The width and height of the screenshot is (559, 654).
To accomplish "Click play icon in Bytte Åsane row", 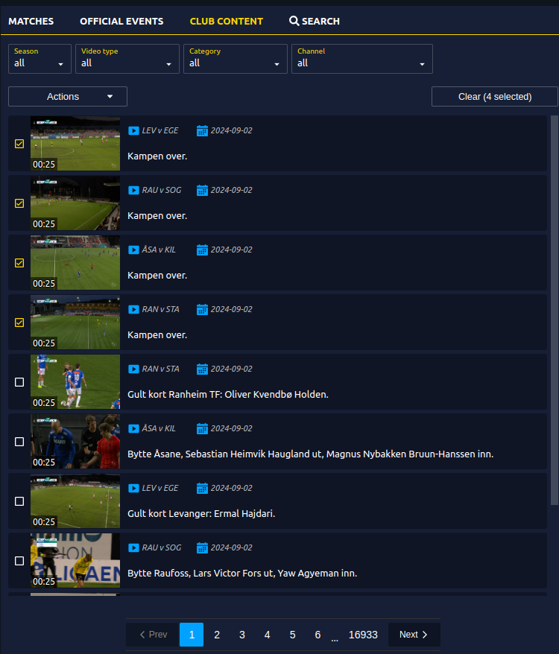I will 133,429.
